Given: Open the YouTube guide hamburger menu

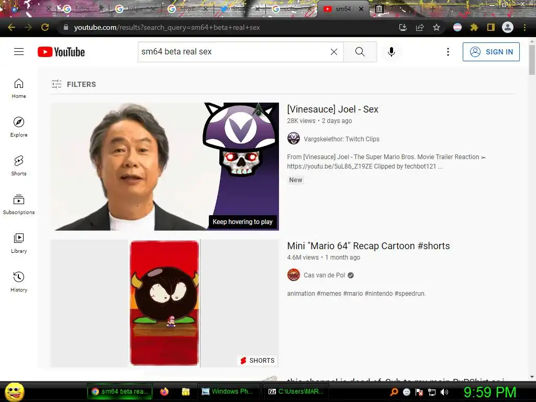Looking at the screenshot, I should point(19,52).
